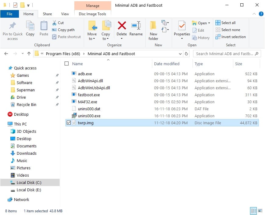This screenshot has height=215, width=265.
Task: Unpin Drive from Quick access
Action: 57,97
